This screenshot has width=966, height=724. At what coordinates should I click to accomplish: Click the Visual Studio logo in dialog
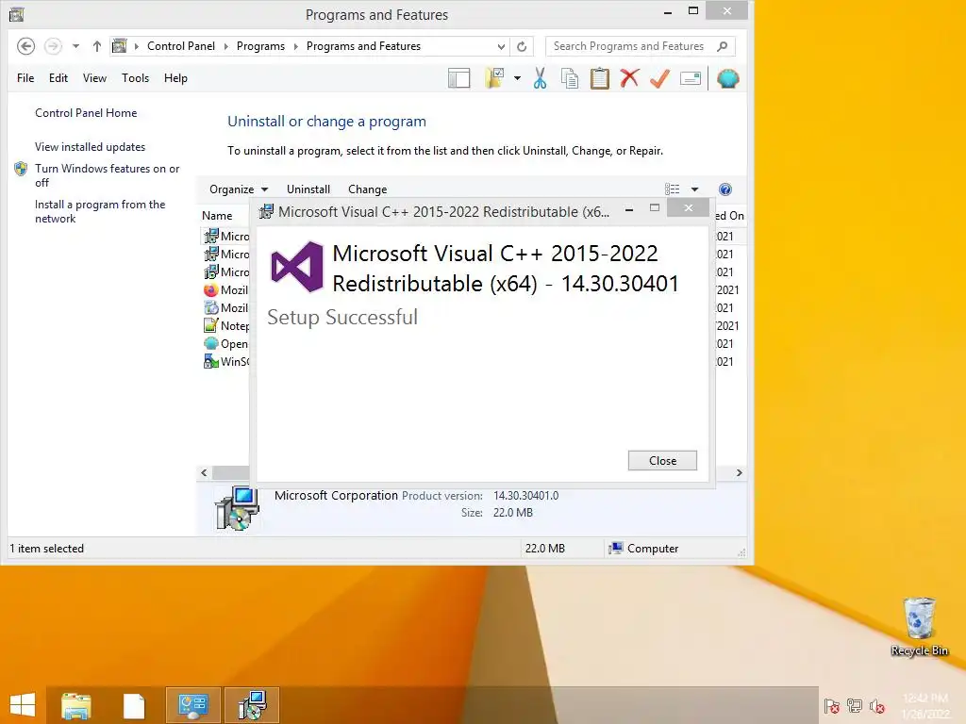pos(297,266)
